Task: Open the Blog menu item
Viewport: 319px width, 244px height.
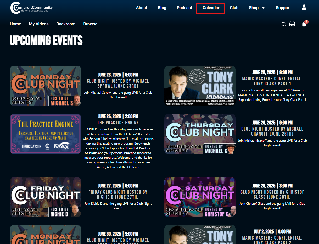Action: (162, 8)
